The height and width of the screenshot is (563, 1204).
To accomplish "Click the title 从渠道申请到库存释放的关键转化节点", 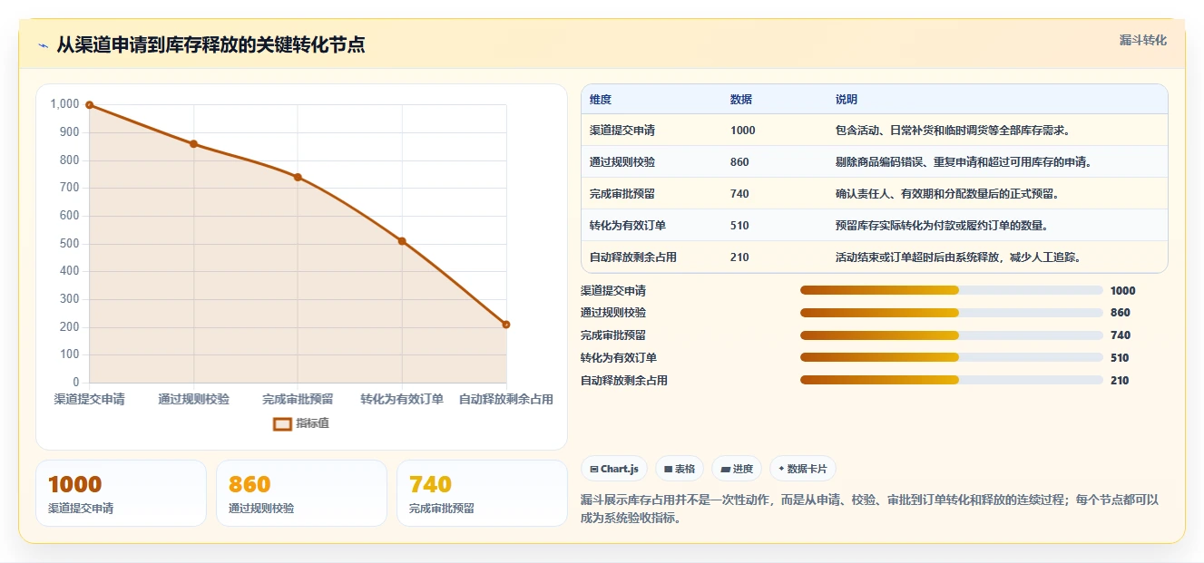I will point(210,45).
